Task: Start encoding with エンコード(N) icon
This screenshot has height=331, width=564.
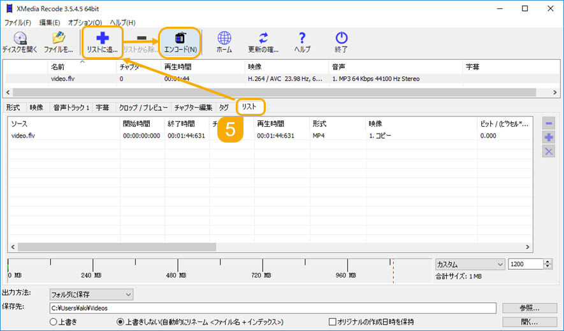Action: 180,43
